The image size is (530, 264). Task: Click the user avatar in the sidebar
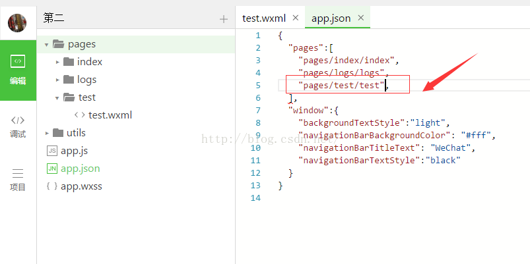tap(17, 23)
